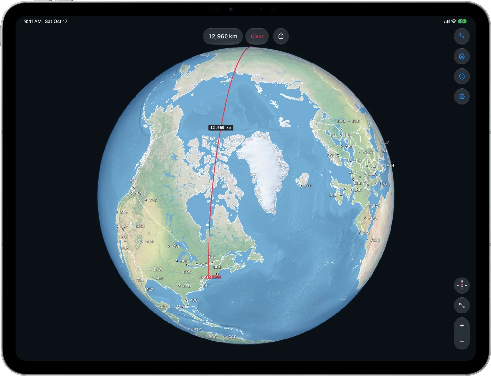Image resolution: width=491 pixels, height=376 pixels.
Task: Zoom in with the plus button
Action: pos(462,326)
